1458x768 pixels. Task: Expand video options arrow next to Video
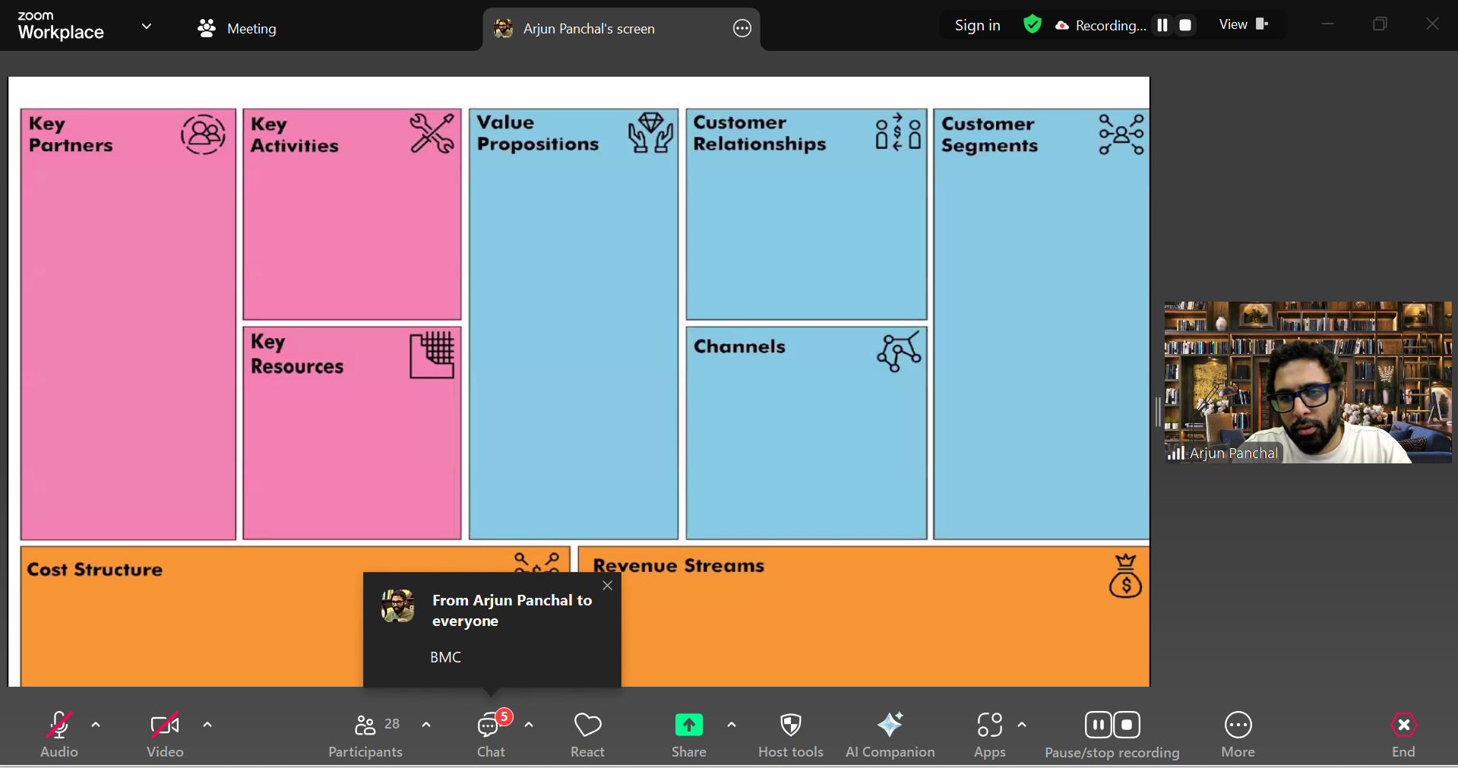click(207, 725)
